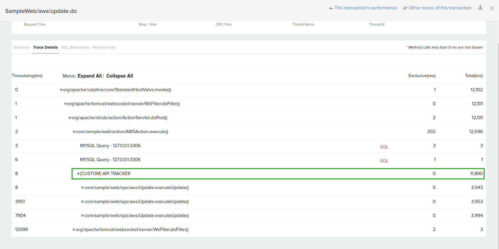Close the trace details window
Viewport: 499px width, 249px height.
492,8
